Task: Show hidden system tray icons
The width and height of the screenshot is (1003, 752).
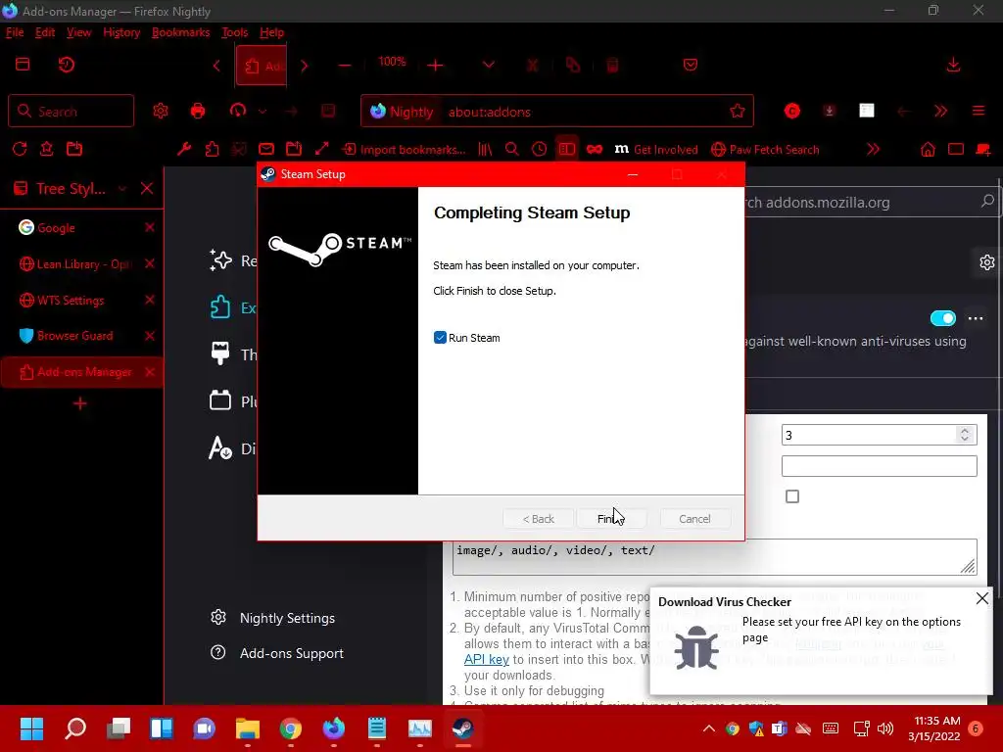Action: (x=709, y=728)
